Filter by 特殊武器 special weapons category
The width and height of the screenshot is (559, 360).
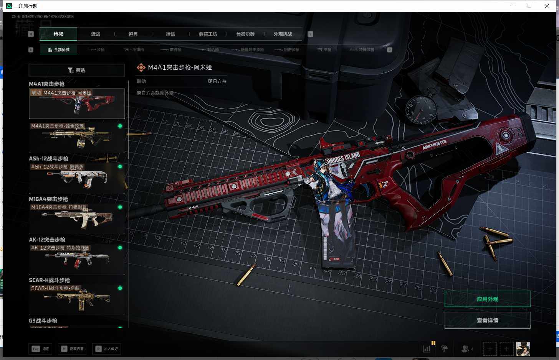click(x=362, y=50)
